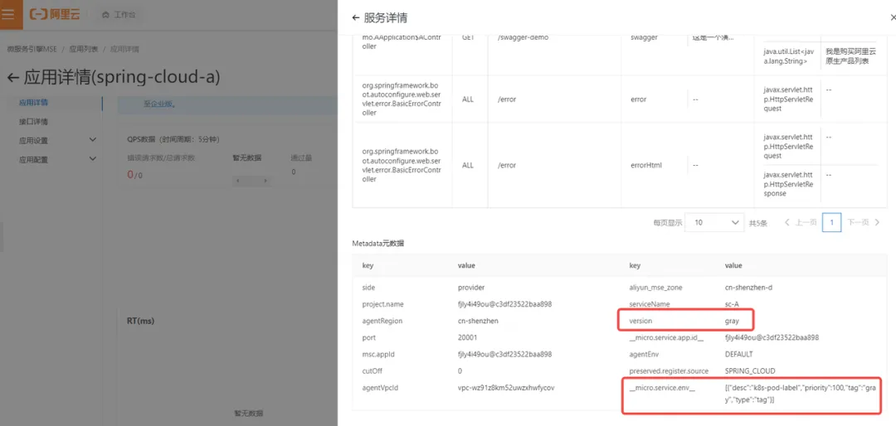Expand 应用配置 sidebar section
The width and height of the screenshot is (896, 426).
57,160
